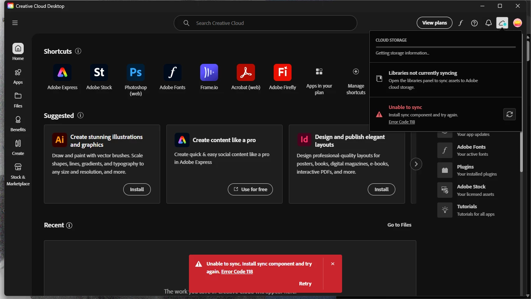Open the Files section in sidebar
This screenshot has width=531, height=299.
coord(18,100)
